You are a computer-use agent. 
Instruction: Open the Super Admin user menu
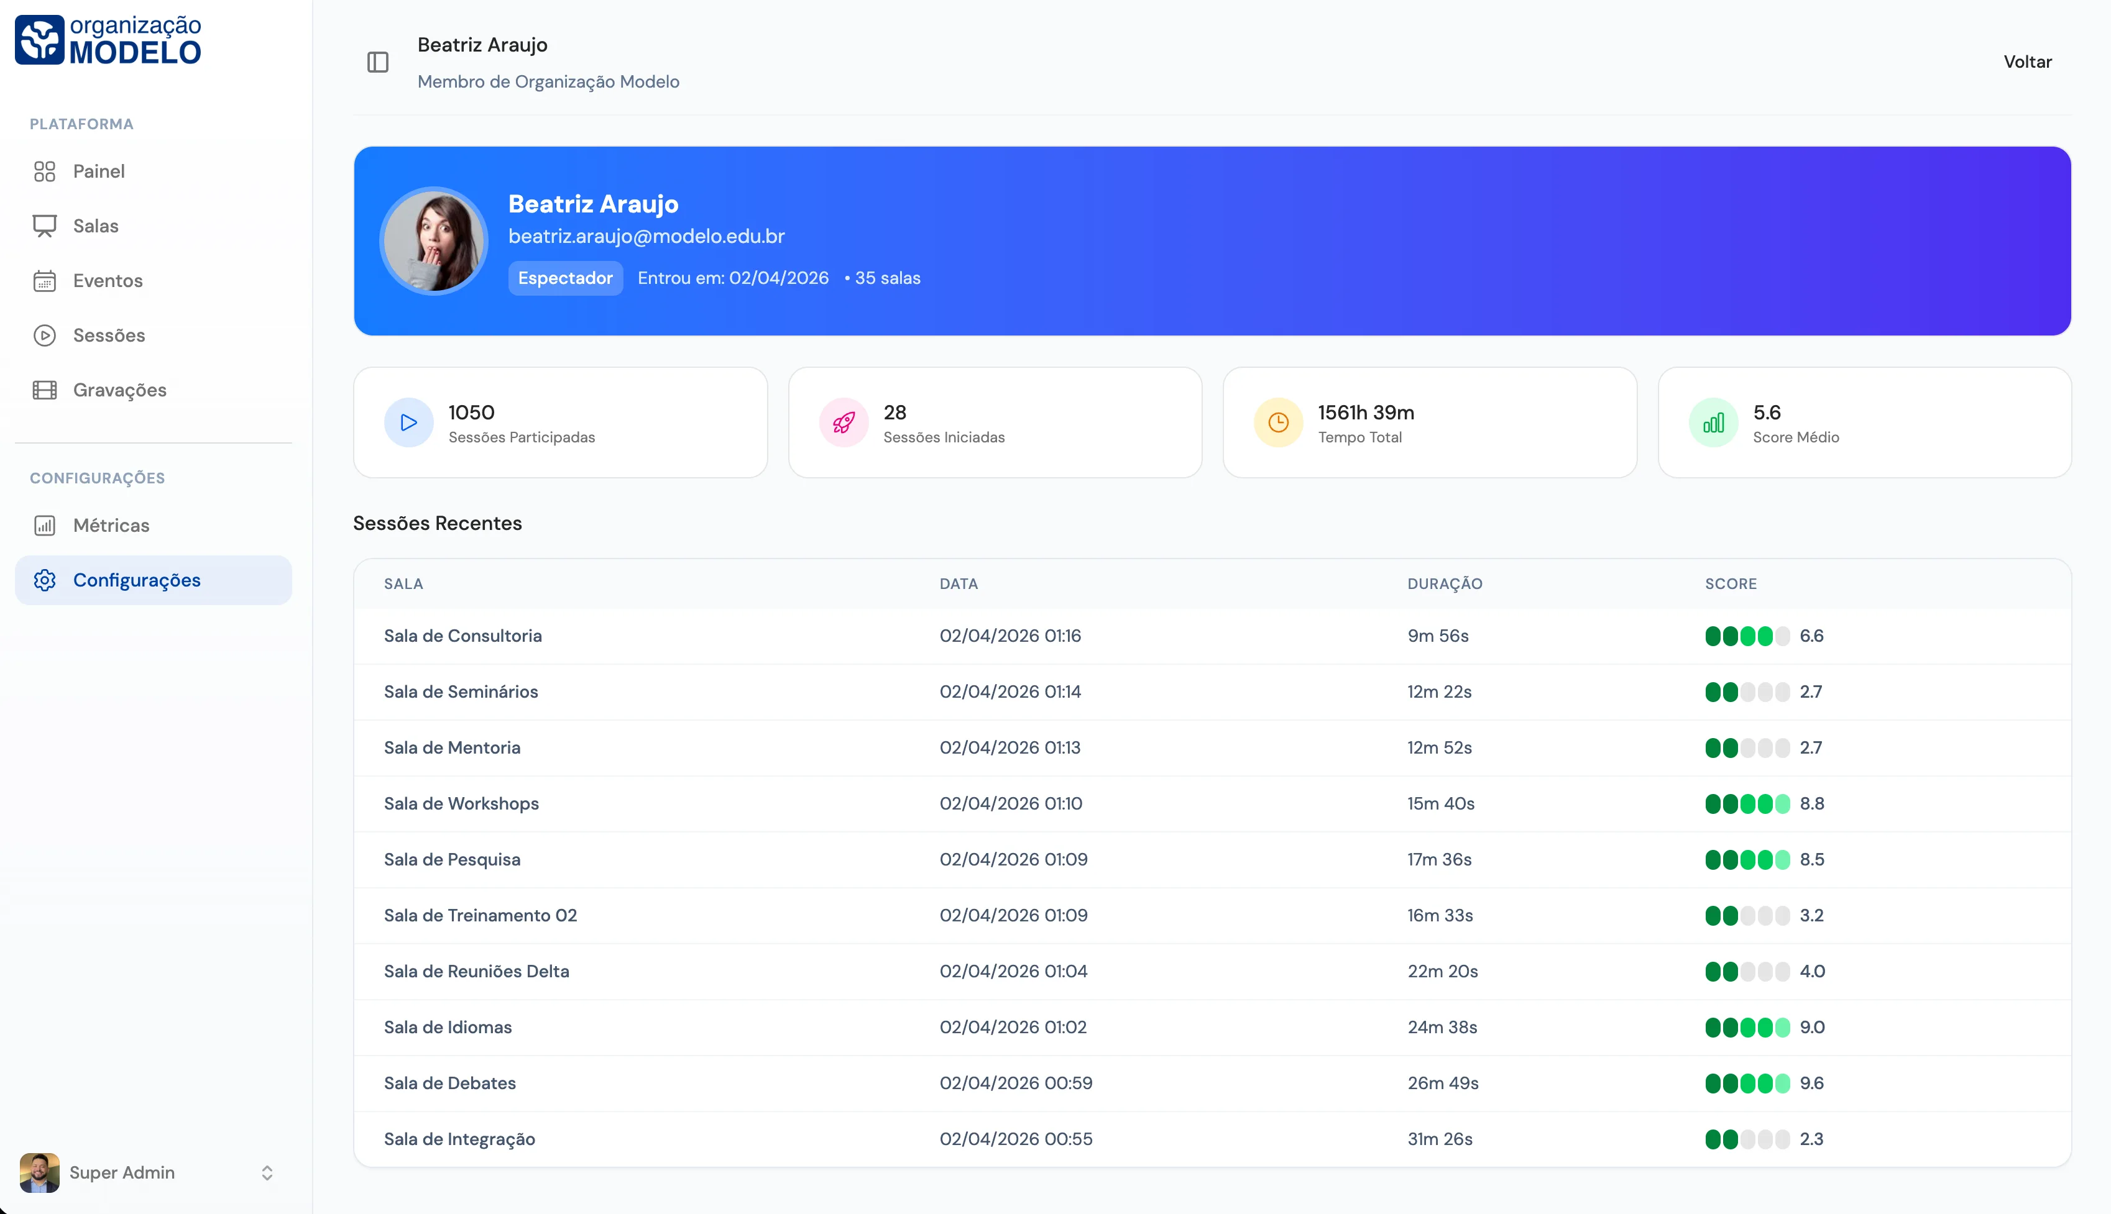[122, 1173]
